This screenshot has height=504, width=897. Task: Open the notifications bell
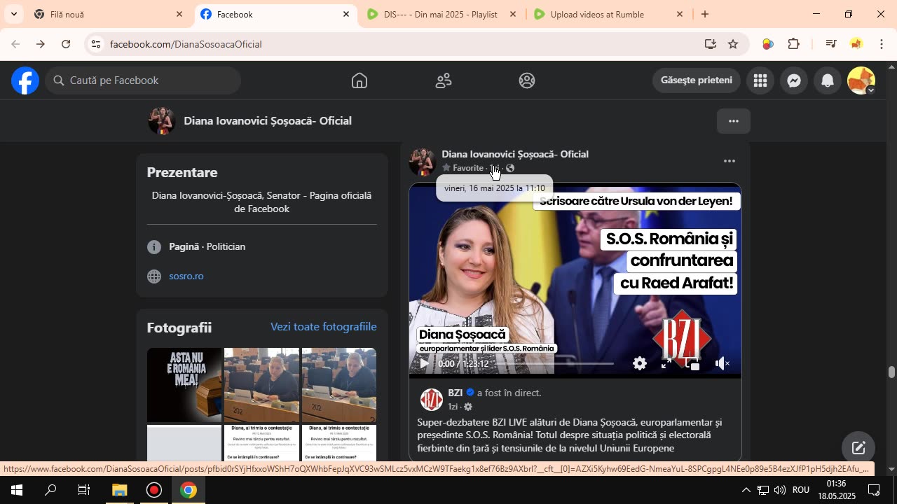click(x=828, y=80)
